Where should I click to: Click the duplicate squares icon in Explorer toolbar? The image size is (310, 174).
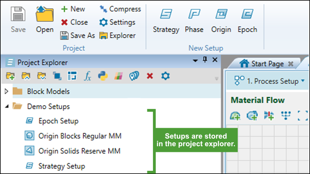(57, 76)
